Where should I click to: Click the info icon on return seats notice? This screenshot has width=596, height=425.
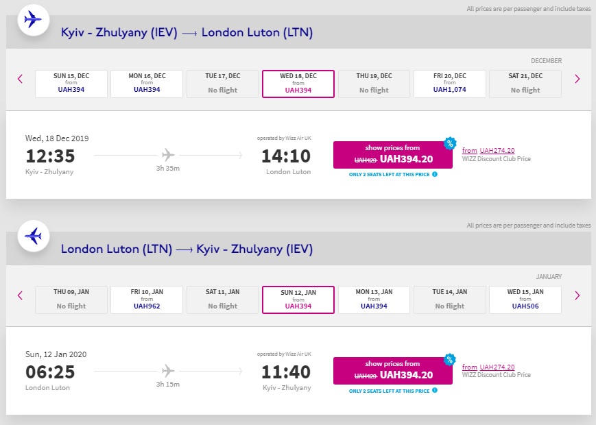click(435, 391)
